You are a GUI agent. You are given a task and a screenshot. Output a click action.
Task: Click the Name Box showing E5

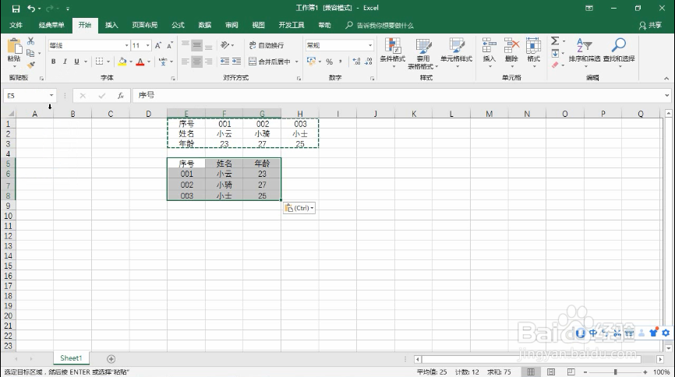(x=30, y=95)
